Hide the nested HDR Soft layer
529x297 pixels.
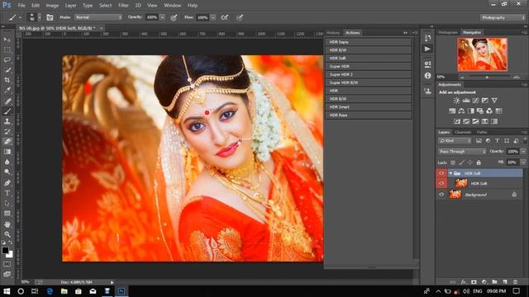(441, 183)
